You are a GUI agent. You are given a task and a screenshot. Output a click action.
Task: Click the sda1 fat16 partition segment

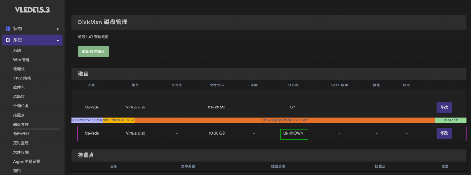pos(119,120)
